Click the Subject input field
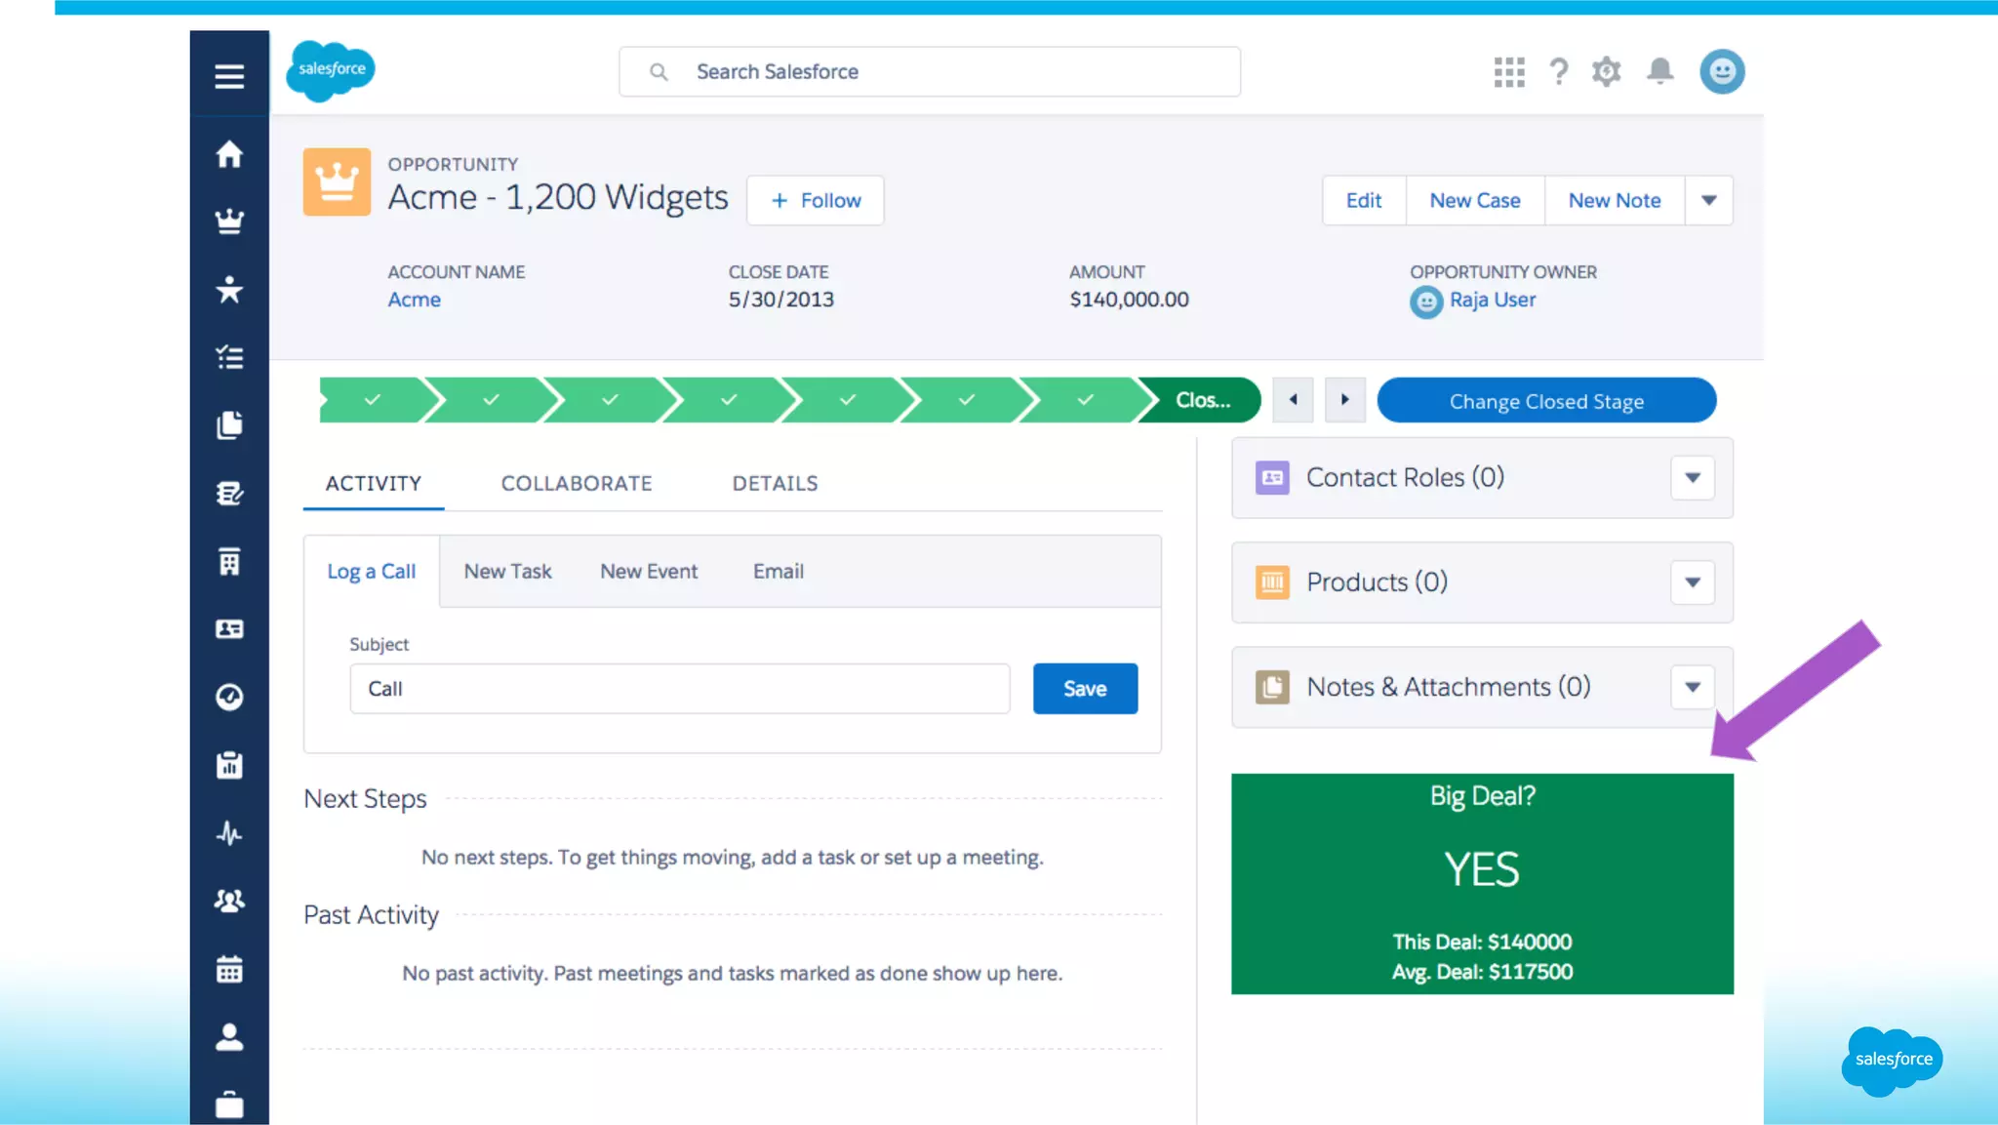Viewport: 1998px width, 1125px height. (x=679, y=689)
